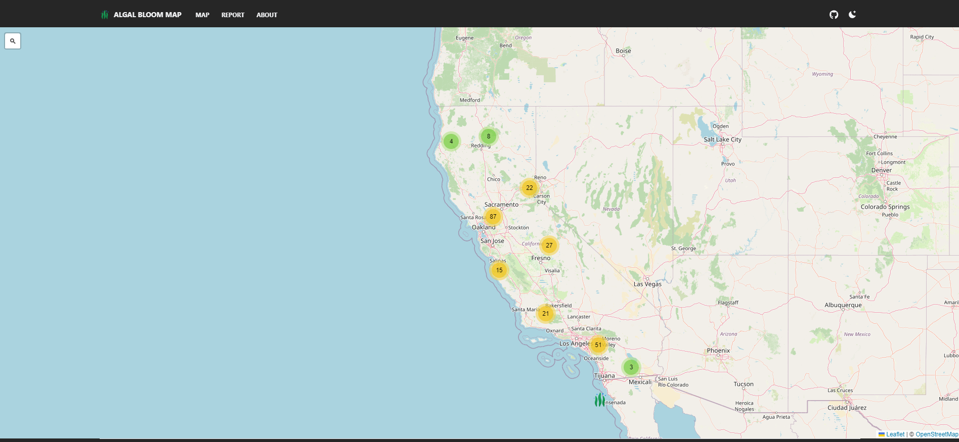
Task: Click the algae marker near Ensenada
Action: pyautogui.click(x=599, y=400)
